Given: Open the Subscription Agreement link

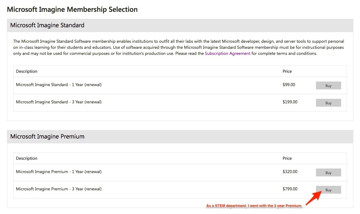Looking at the screenshot, I should [228, 53].
